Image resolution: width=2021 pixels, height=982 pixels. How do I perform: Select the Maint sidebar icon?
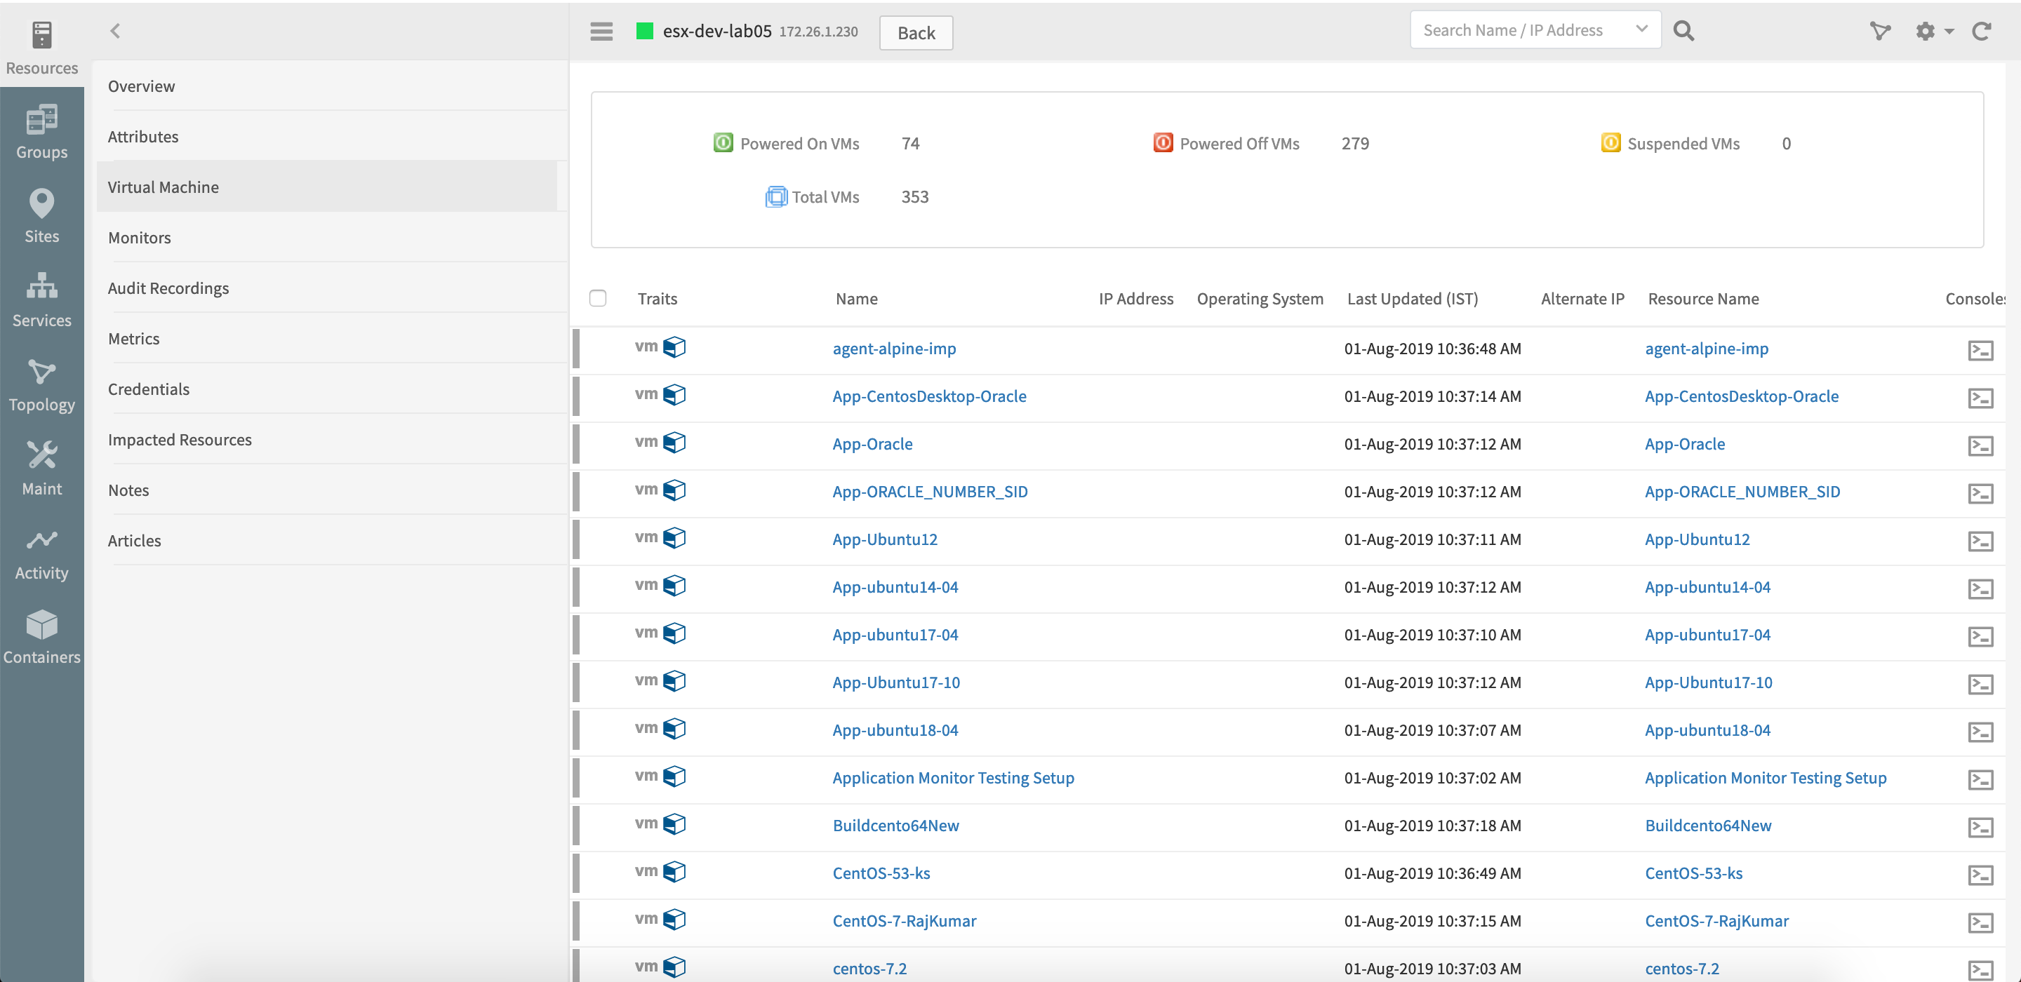coord(41,467)
